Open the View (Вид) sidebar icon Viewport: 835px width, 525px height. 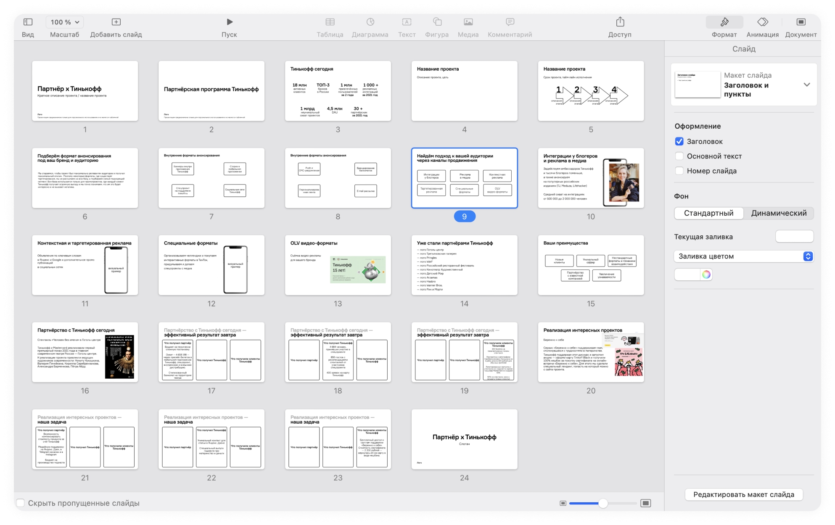[28, 22]
